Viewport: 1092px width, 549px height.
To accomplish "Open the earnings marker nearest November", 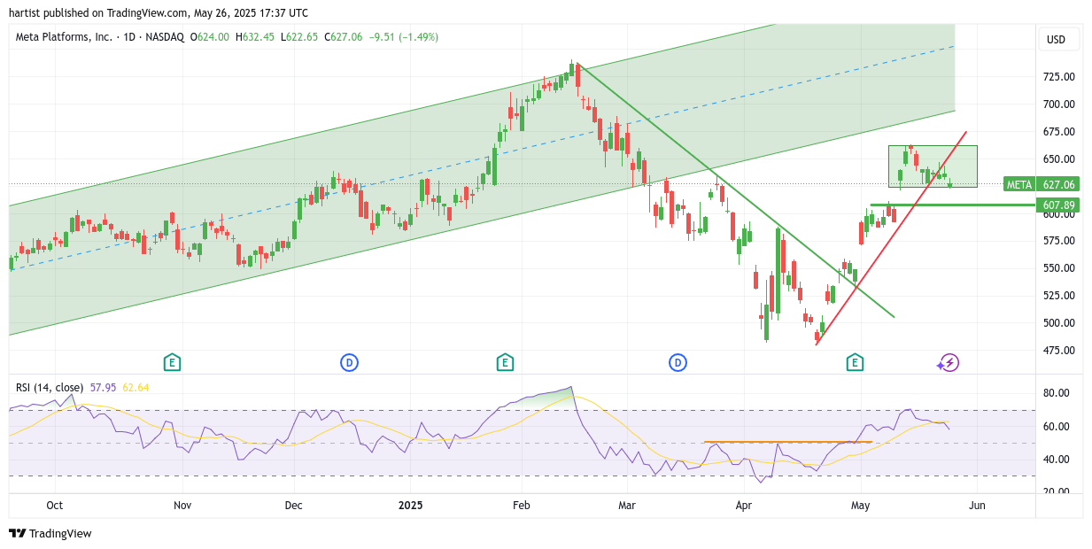I will [x=172, y=362].
